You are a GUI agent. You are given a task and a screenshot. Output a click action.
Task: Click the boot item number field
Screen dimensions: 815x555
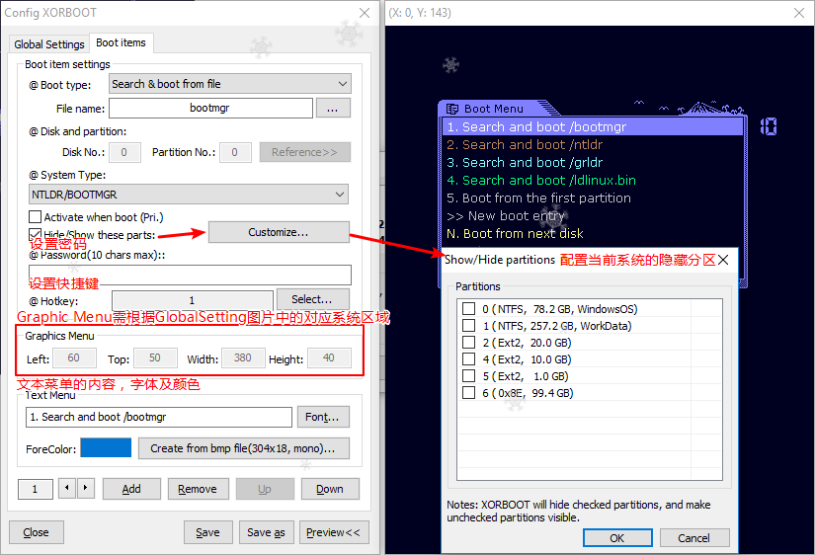pos(36,489)
